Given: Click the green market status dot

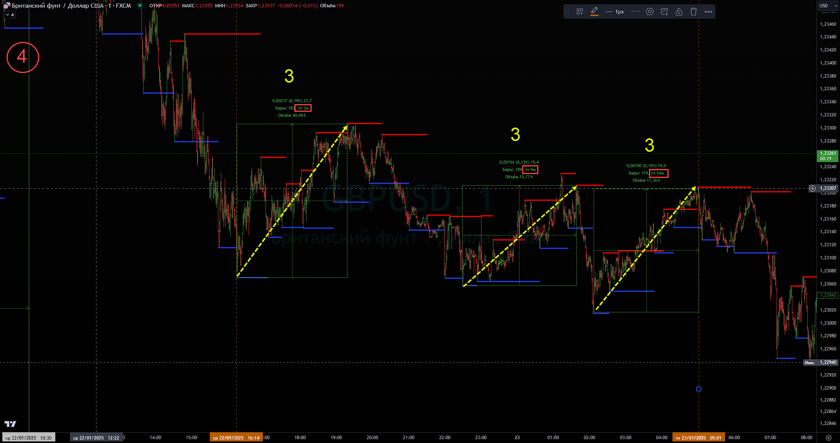Looking at the screenshot, I should pyautogui.click(x=140, y=5).
